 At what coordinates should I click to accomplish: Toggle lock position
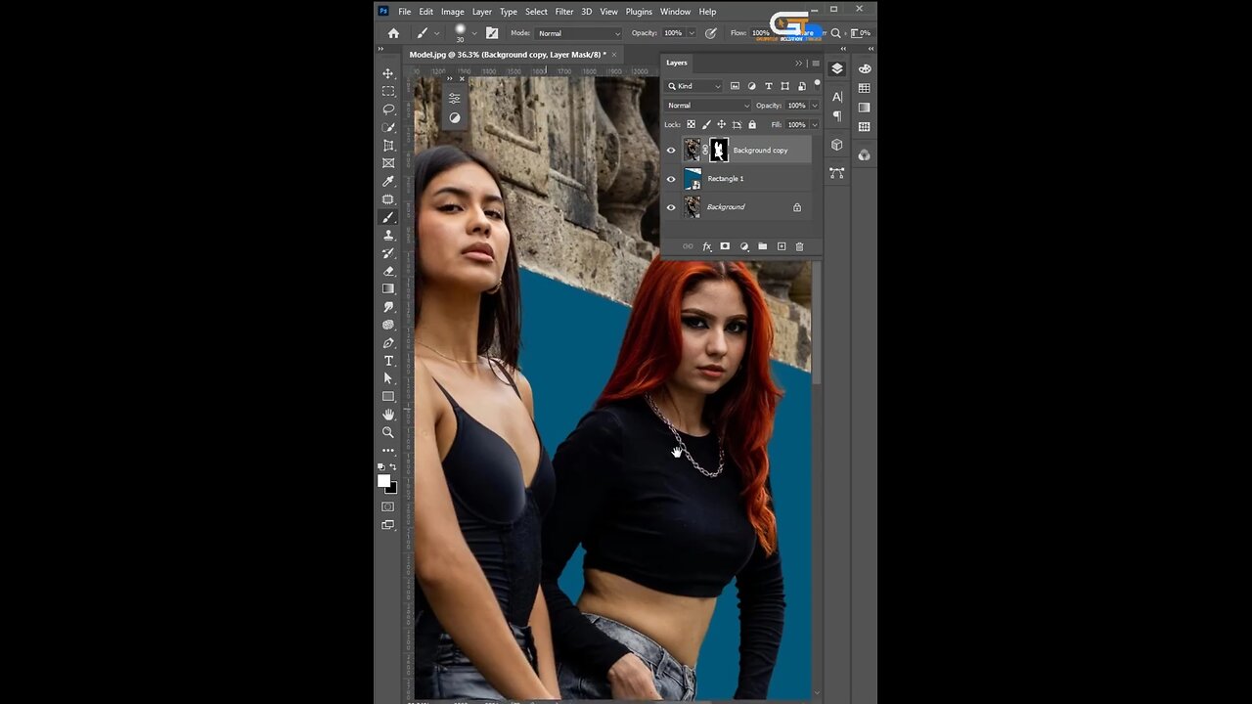[722, 125]
